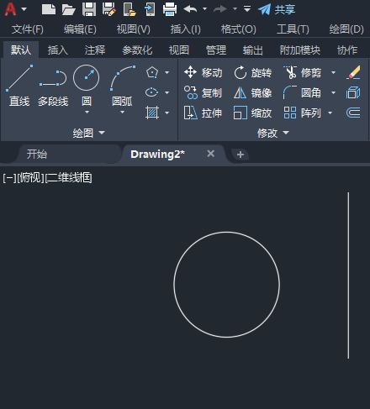Click the 修剪 trim tool
This screenshot has height=409, width=370.
302,72
